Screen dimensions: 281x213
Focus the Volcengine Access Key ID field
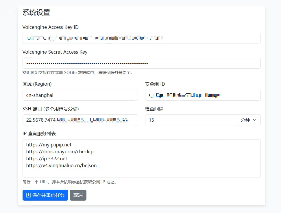141,38
